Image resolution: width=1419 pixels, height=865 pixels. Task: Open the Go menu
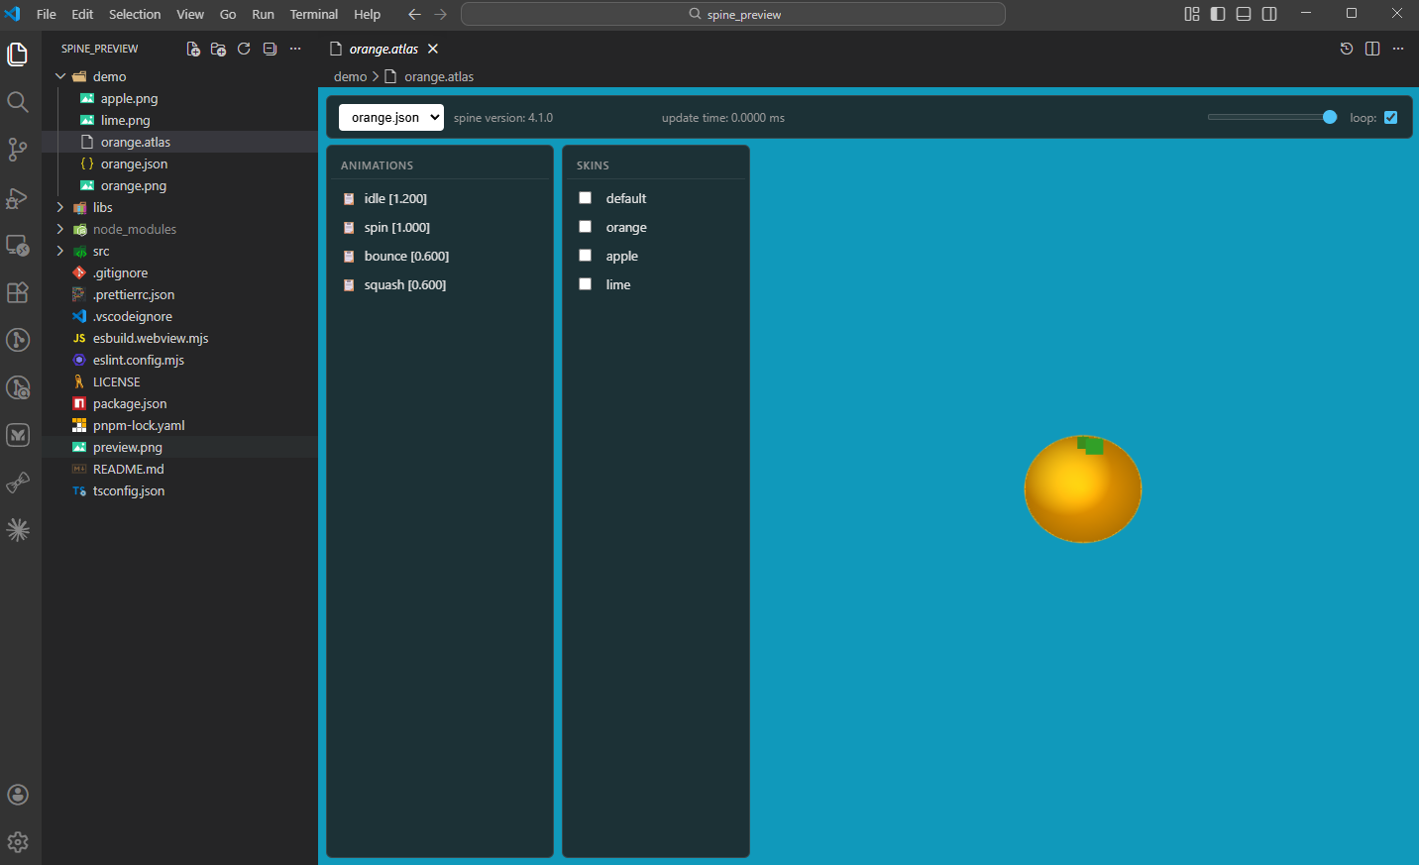[x=228, y=14]
